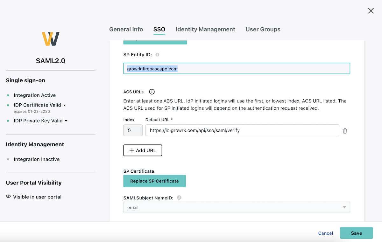
Task: Click the SAML2.0 application logo
Action: pyautogui.click(x=51, y=39)
